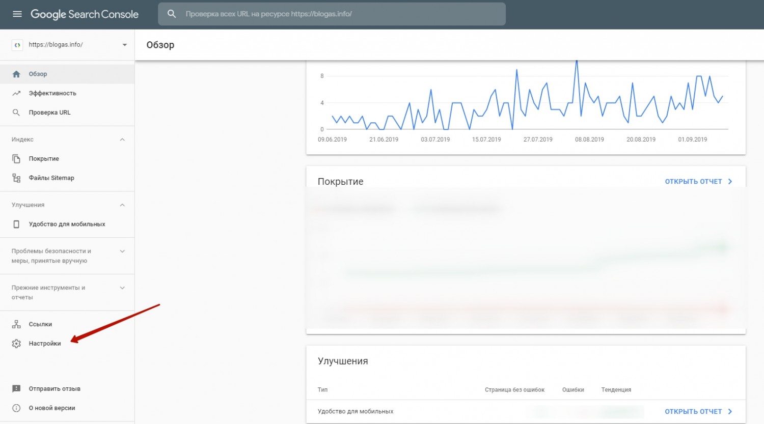
Task: Click the Отправить отзыв feedback icon
Action: click(x=16, y=389)
